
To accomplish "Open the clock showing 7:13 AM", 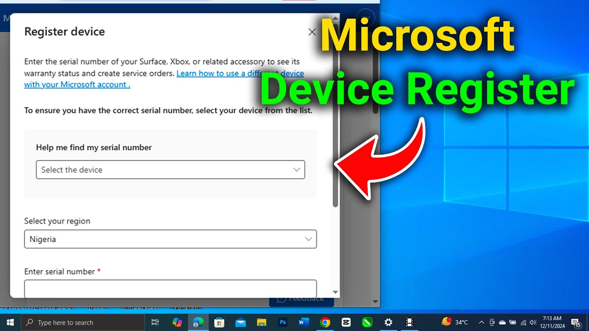I will click(552, 322).
